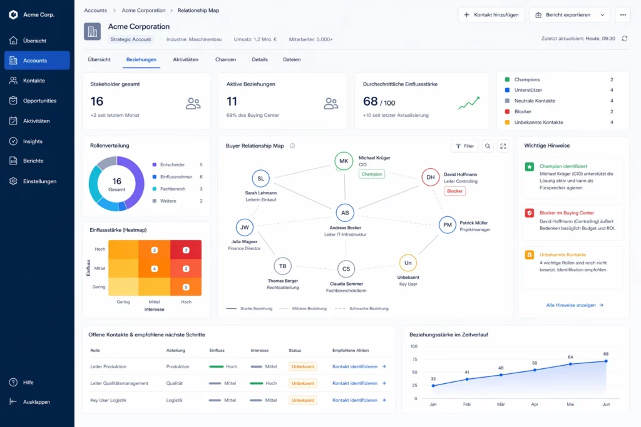
Task: Open the Alle Hinweise anzeigen link
Action: click(570, 305)
